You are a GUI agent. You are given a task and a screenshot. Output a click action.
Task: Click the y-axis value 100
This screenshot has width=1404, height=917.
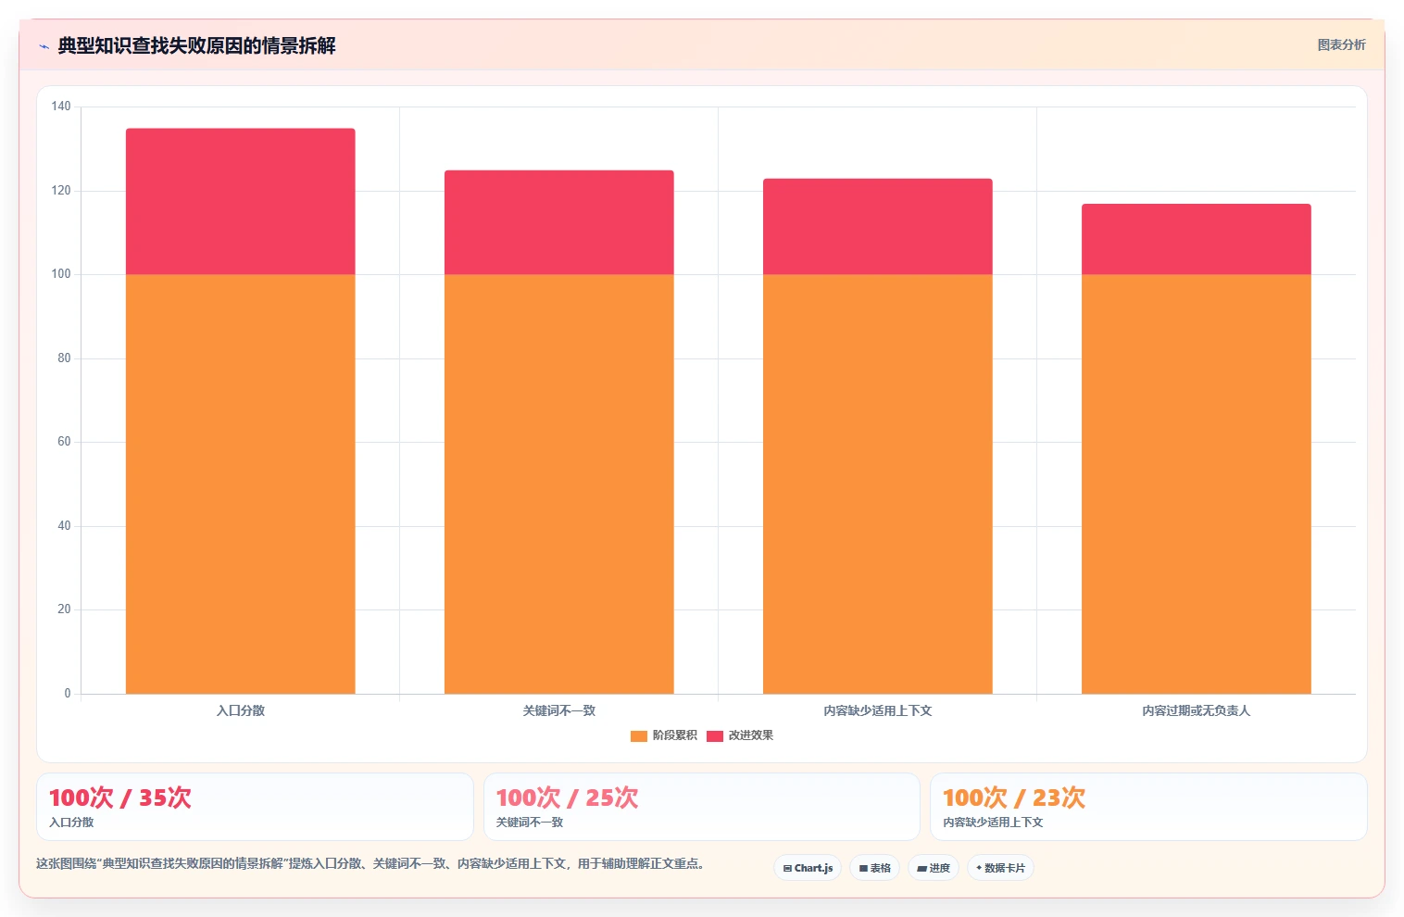[61, 274]
